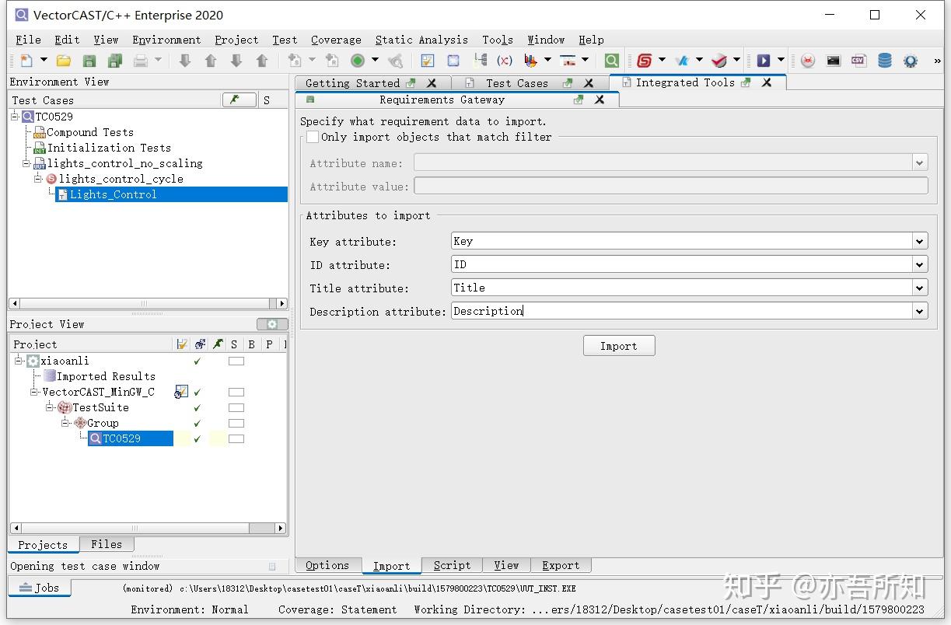The height and width of the screenshot is (625, 951).
Task: Click the blue database toolbar icon
Action: [884, 61]
